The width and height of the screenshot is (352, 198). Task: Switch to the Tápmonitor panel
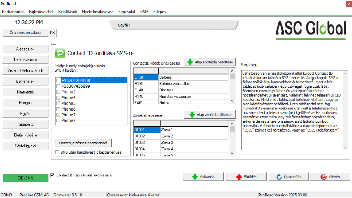coord(25,124)
